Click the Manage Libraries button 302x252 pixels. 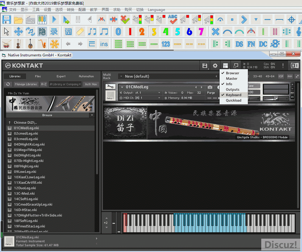pos(26,84)
